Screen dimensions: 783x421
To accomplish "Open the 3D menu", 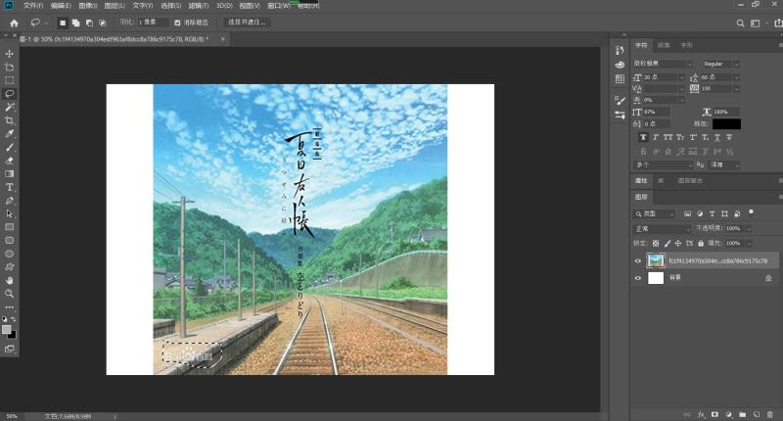I will (224, 6).
